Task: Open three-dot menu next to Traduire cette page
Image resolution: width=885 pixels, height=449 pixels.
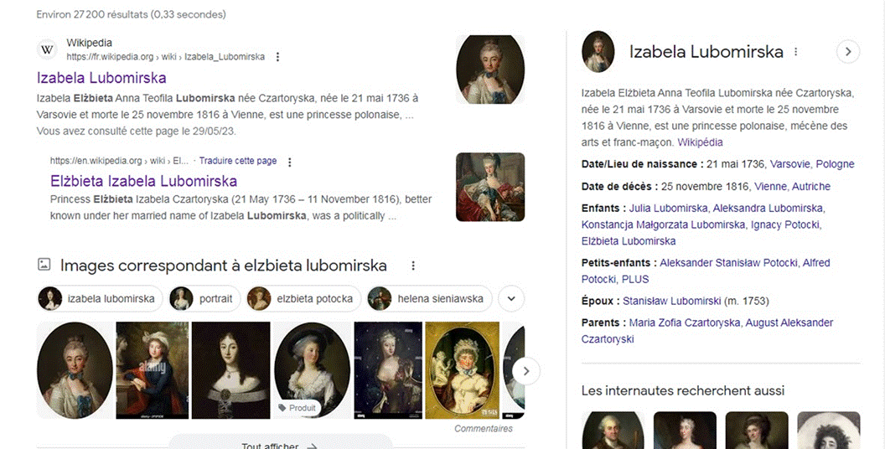Action: (289, 162)
